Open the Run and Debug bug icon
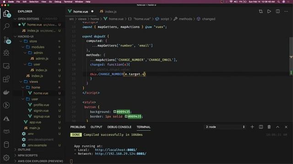This screenshot has height=164, width=293. [x=6, y=53]
